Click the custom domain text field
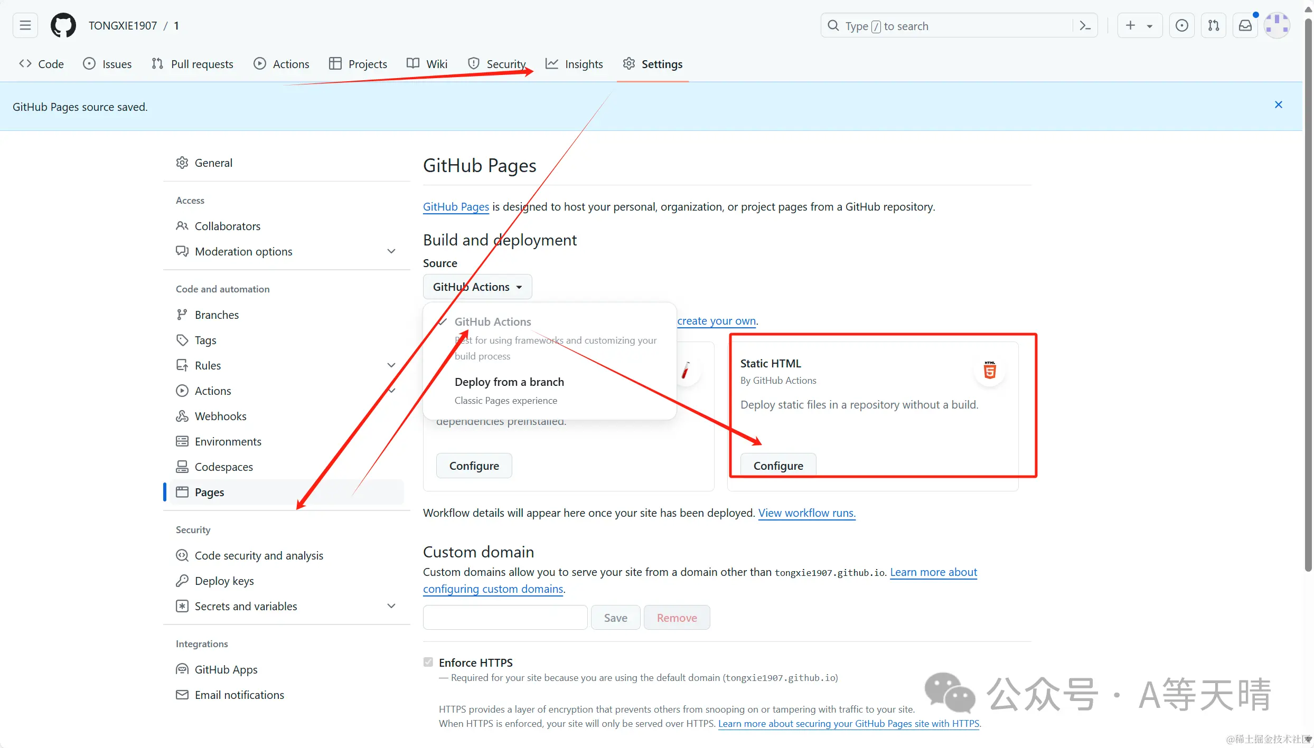The width and height of the screenshot is (1314, 748). pos(505,618)
